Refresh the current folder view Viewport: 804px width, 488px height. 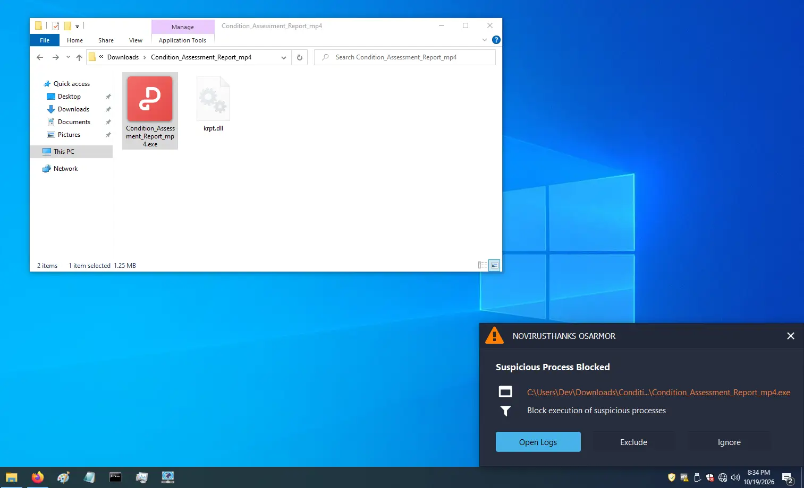pyautogui.click(x=300, y=57)
